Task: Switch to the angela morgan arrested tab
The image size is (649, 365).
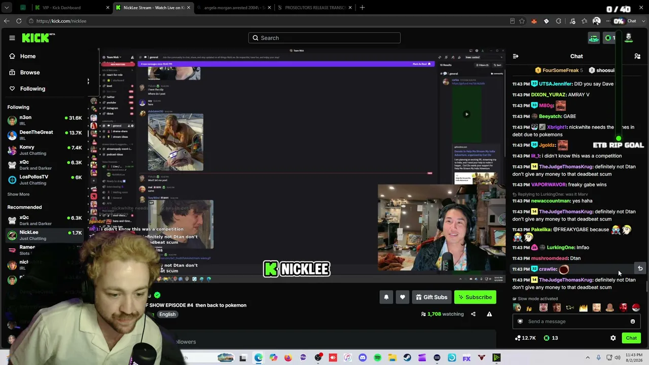Action: [x=233, y=8]
